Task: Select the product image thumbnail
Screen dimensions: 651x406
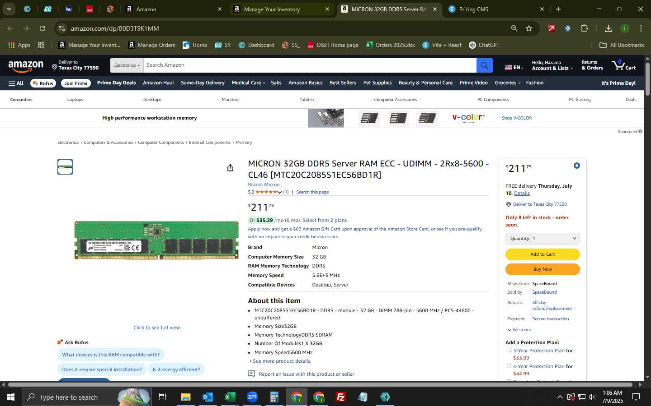Action: click(65, 167)
